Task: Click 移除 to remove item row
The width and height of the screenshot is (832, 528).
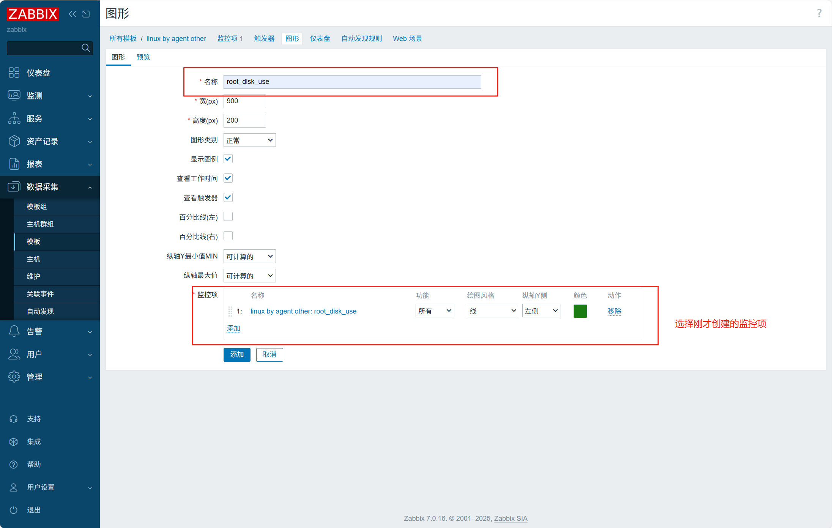Action: [x=614, y=311]
